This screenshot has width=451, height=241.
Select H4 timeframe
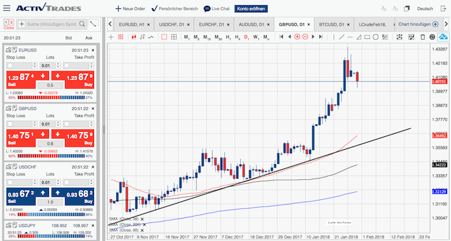coord(237,37)
